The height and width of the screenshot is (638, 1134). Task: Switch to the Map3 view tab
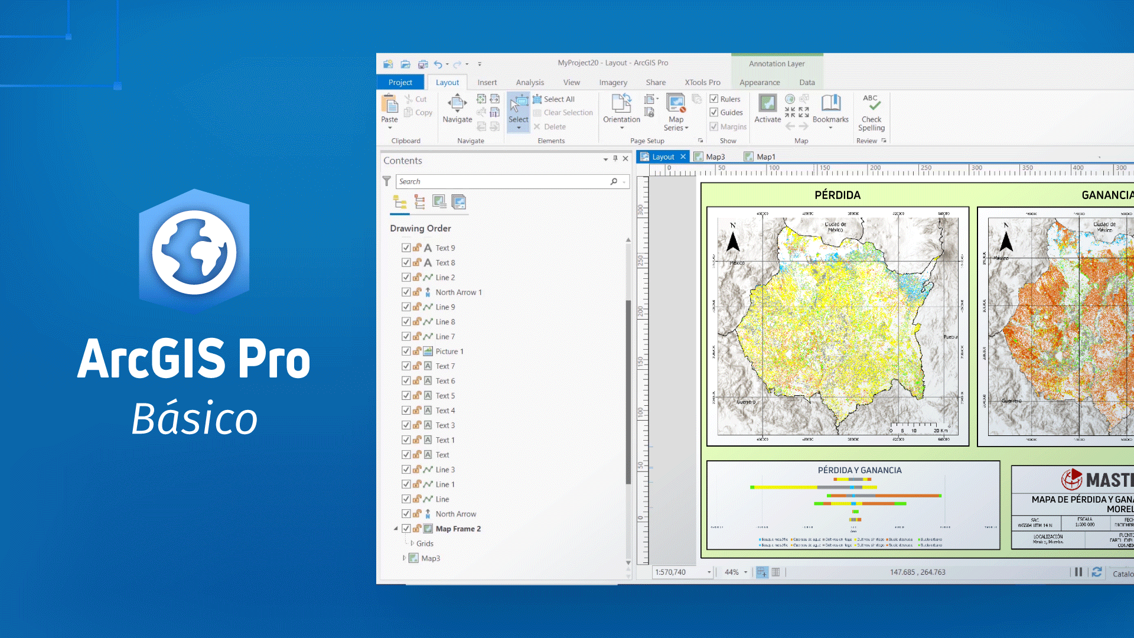coord(715,157)
